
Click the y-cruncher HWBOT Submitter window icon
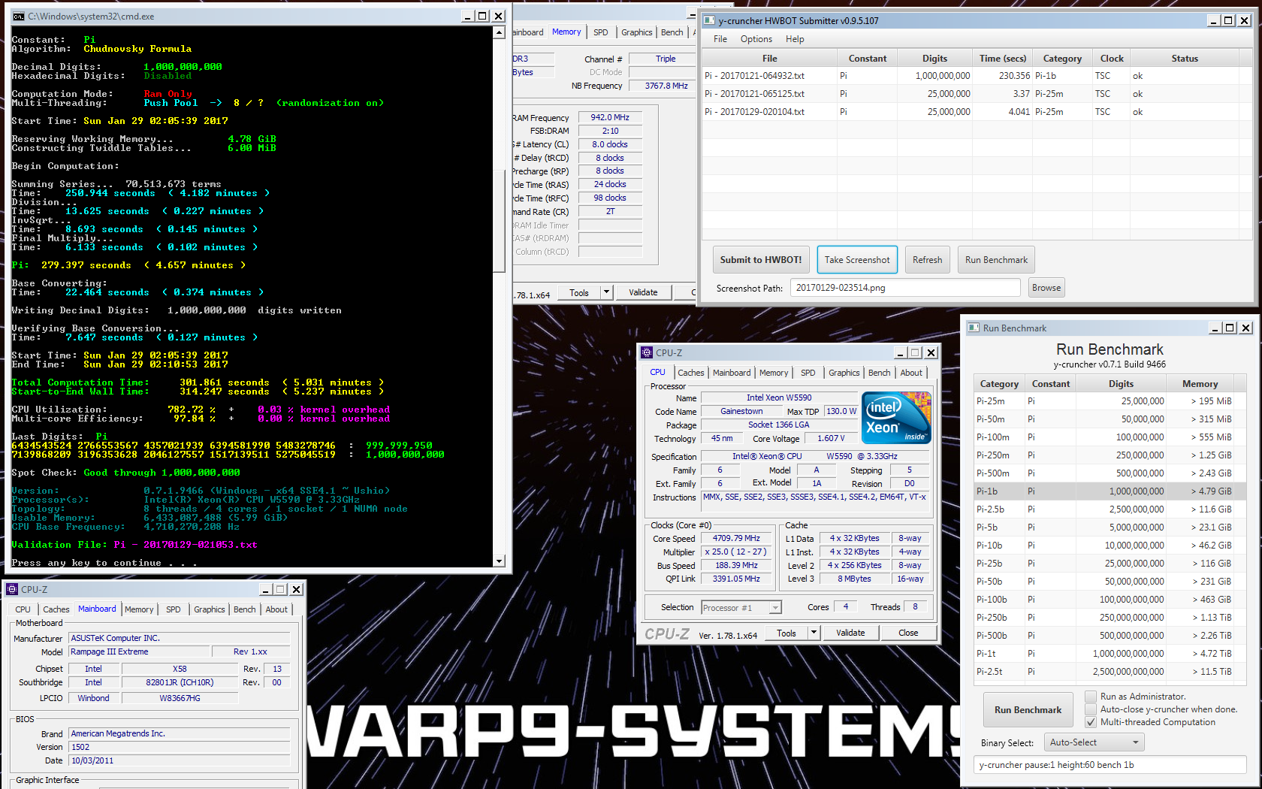point(710,21)
